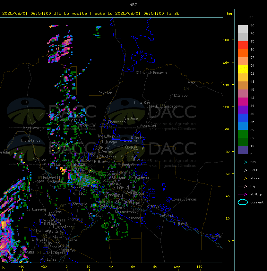Select the green 30 dBZ legend swatch
Image resolution: width=267 pixels, height=271 pixels.
coord(243,134)
